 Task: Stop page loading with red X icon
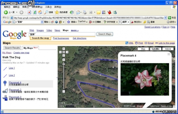click(x=29, y=12)
